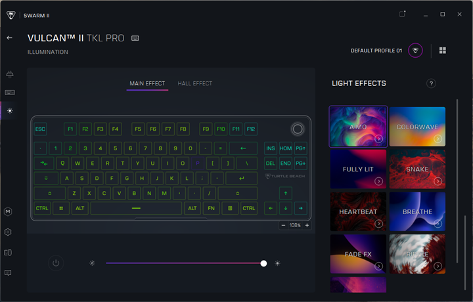Select the Main Effect tab

tap(147, 83)
